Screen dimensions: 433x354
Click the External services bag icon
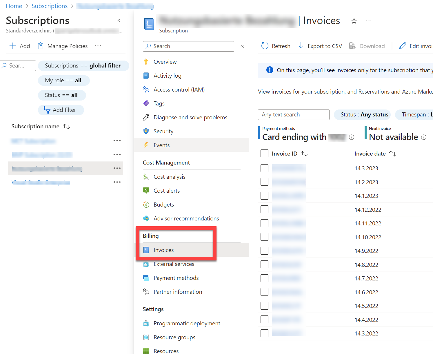pyautogui.click(x=146, y=264)
